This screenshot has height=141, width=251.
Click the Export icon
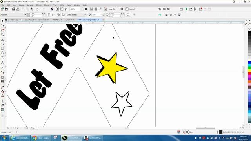pyautogui.click(x=62, y=9)
